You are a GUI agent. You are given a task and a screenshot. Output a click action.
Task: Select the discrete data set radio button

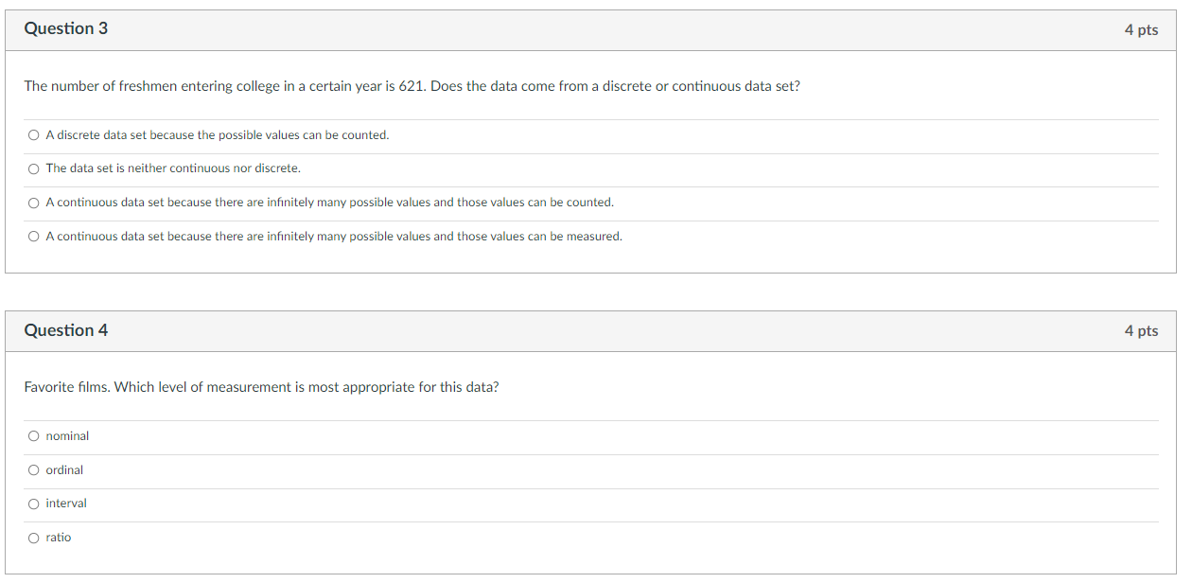tap(34, 135)
